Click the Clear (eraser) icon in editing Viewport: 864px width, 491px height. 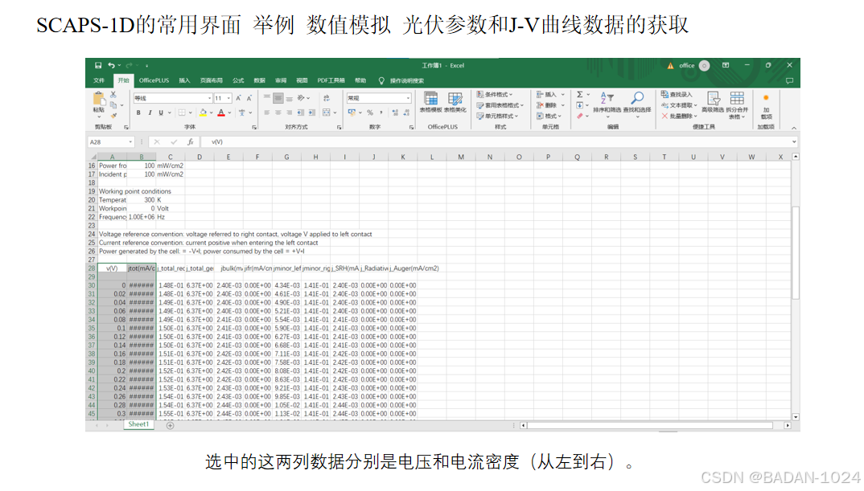click(x=580, y=117)
